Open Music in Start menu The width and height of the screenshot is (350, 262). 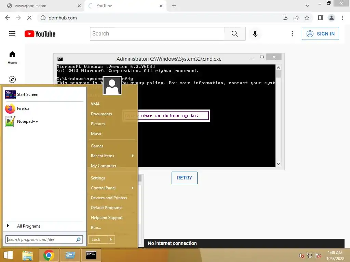pyautogui.click(x=96, y=134)
